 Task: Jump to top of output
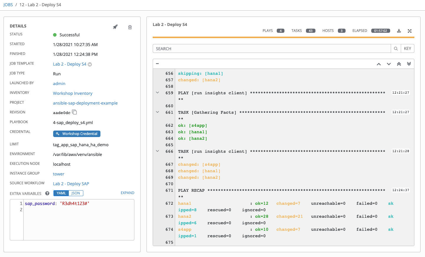(399, 64)
